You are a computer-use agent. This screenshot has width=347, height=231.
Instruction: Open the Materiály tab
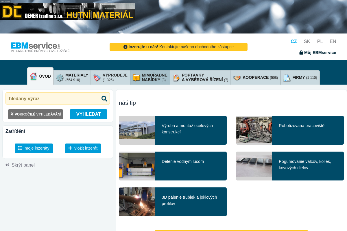coord(72,78)
